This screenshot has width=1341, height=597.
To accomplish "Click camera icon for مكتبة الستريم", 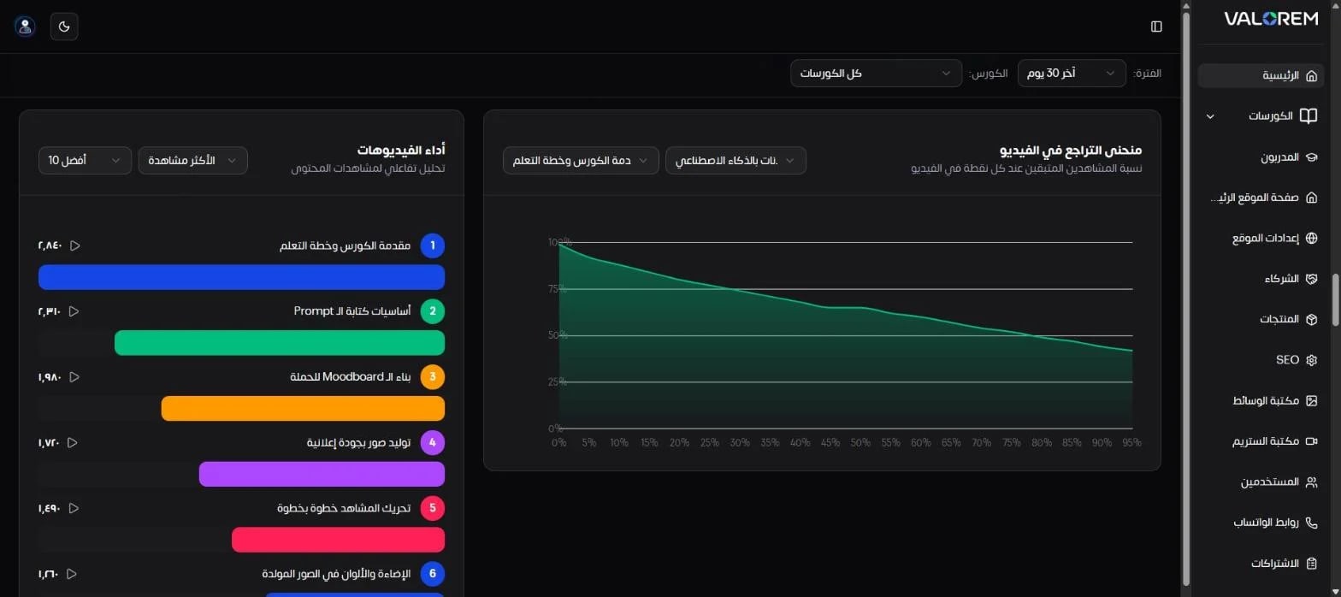I will click(1312, 441).
